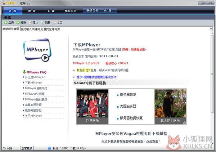
Task: Click the MPlayer logo image
Action: [37, 50]
